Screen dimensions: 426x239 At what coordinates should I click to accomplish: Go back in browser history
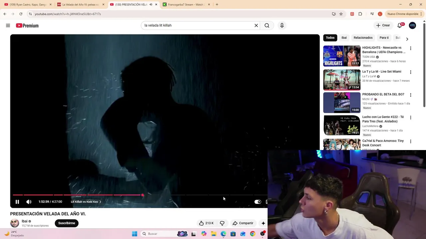pos(5,14)
